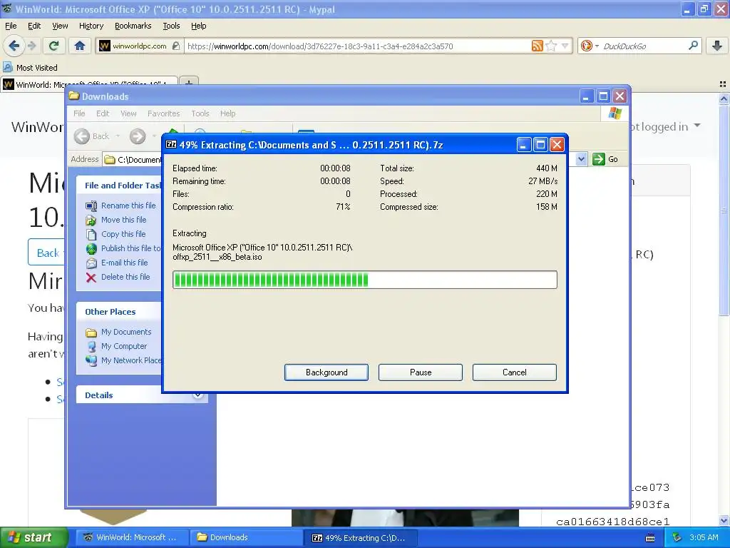Open the browser File menu
Screen dimensions: 730x548
pyautogui.click(x=11, y=26)
